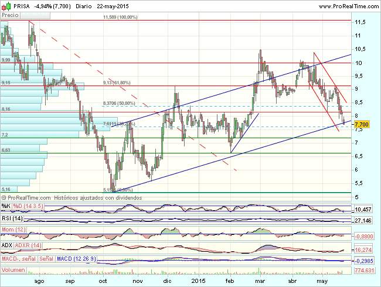Click the RSI (14) indicator label
This screenshot has width=381, height=287.
coord(12,218)
